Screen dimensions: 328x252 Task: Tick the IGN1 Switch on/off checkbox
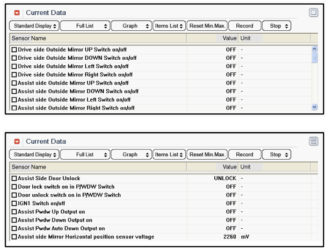pos(14,203)
